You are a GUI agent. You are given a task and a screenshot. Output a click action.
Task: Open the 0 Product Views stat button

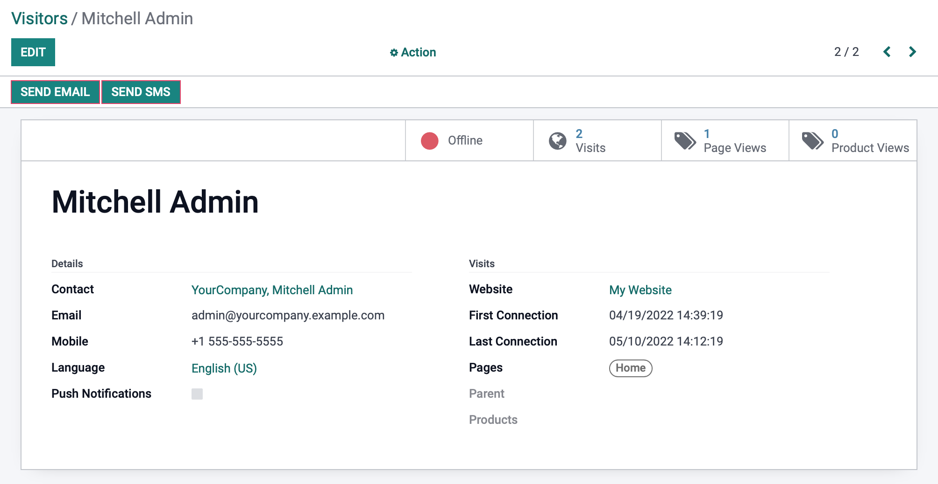[853, 141]
